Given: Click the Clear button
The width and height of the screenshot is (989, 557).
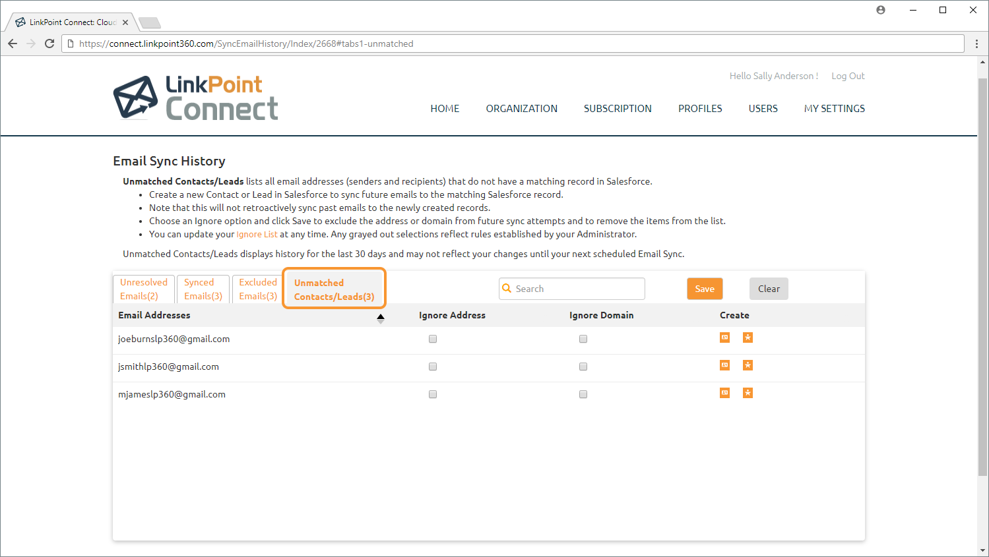Looking at the screenshot, I should (x=769, y=289).
